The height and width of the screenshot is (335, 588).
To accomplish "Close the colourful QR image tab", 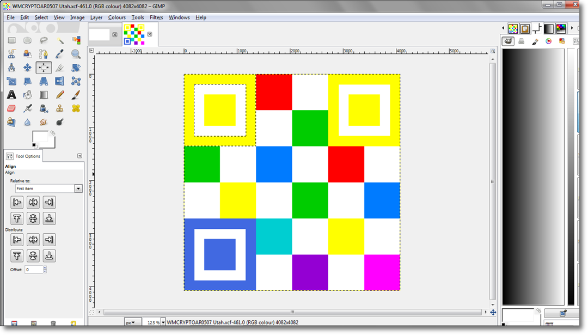I will point(150,34).
